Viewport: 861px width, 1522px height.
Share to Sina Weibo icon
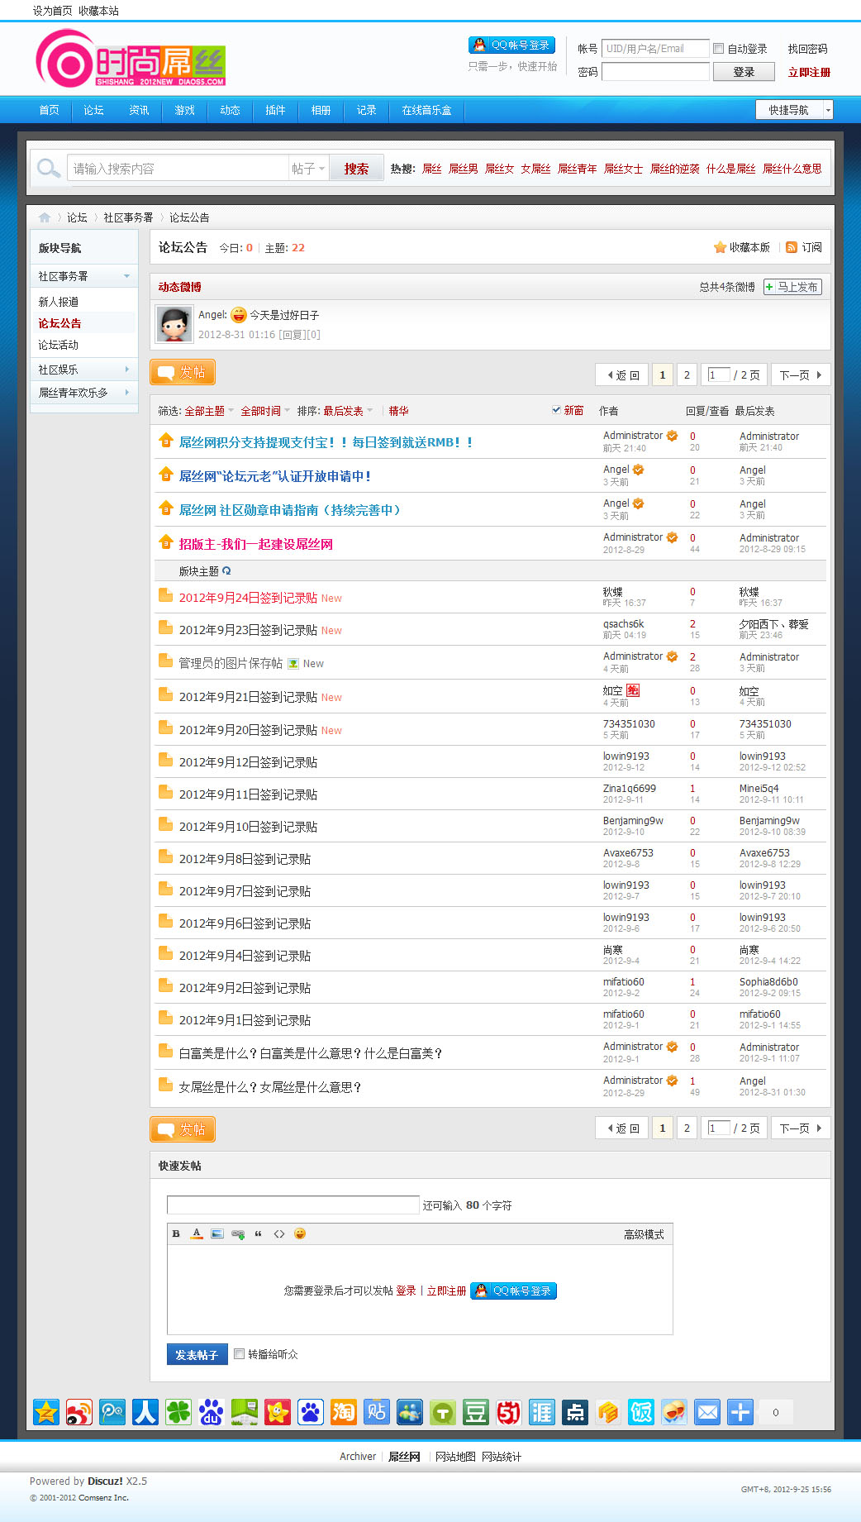coord(79,1412)
